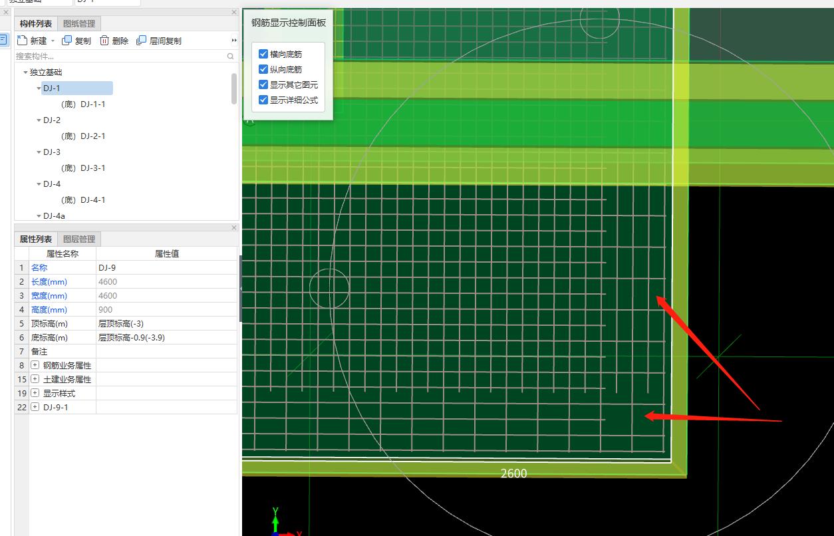
Task: Expand the 钢筋业务属性 property group
Action: click(x=35, y=365)
